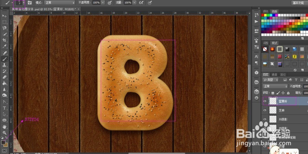Toggle airbrush mode icon
Image resolution: width=308 pixels, height=154 pixels.
click(141, 2)
